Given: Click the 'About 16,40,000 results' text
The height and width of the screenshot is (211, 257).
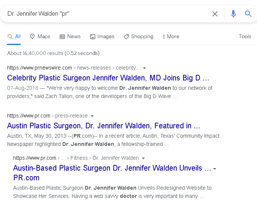Looking at the screenshot, I should [53, 53].
